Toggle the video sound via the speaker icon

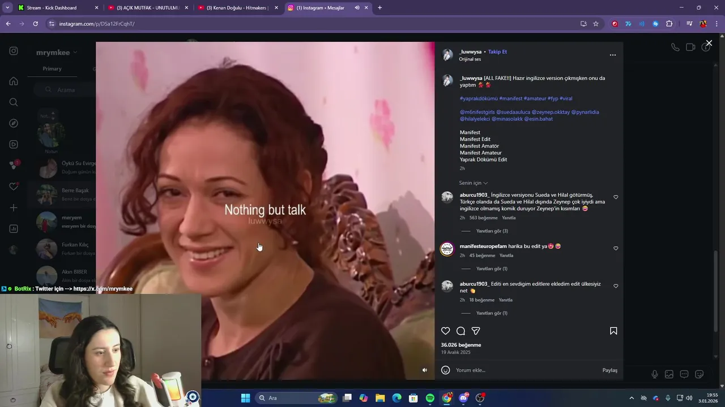pyautogui.click(x=425, y=370)
